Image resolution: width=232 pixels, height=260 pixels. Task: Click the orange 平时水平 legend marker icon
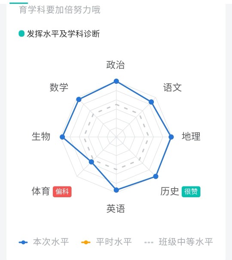point(85,242)
